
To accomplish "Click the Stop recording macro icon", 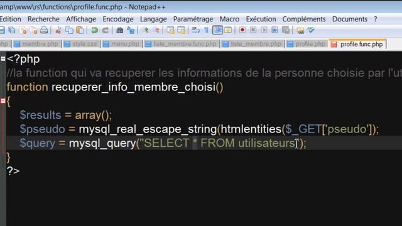I will click(253, 30).
